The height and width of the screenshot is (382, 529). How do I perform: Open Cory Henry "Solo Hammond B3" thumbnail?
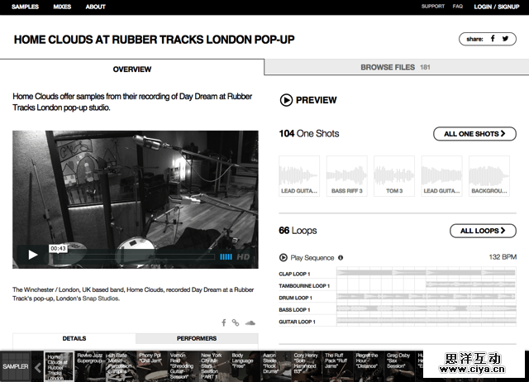click(x=307, y=367)
